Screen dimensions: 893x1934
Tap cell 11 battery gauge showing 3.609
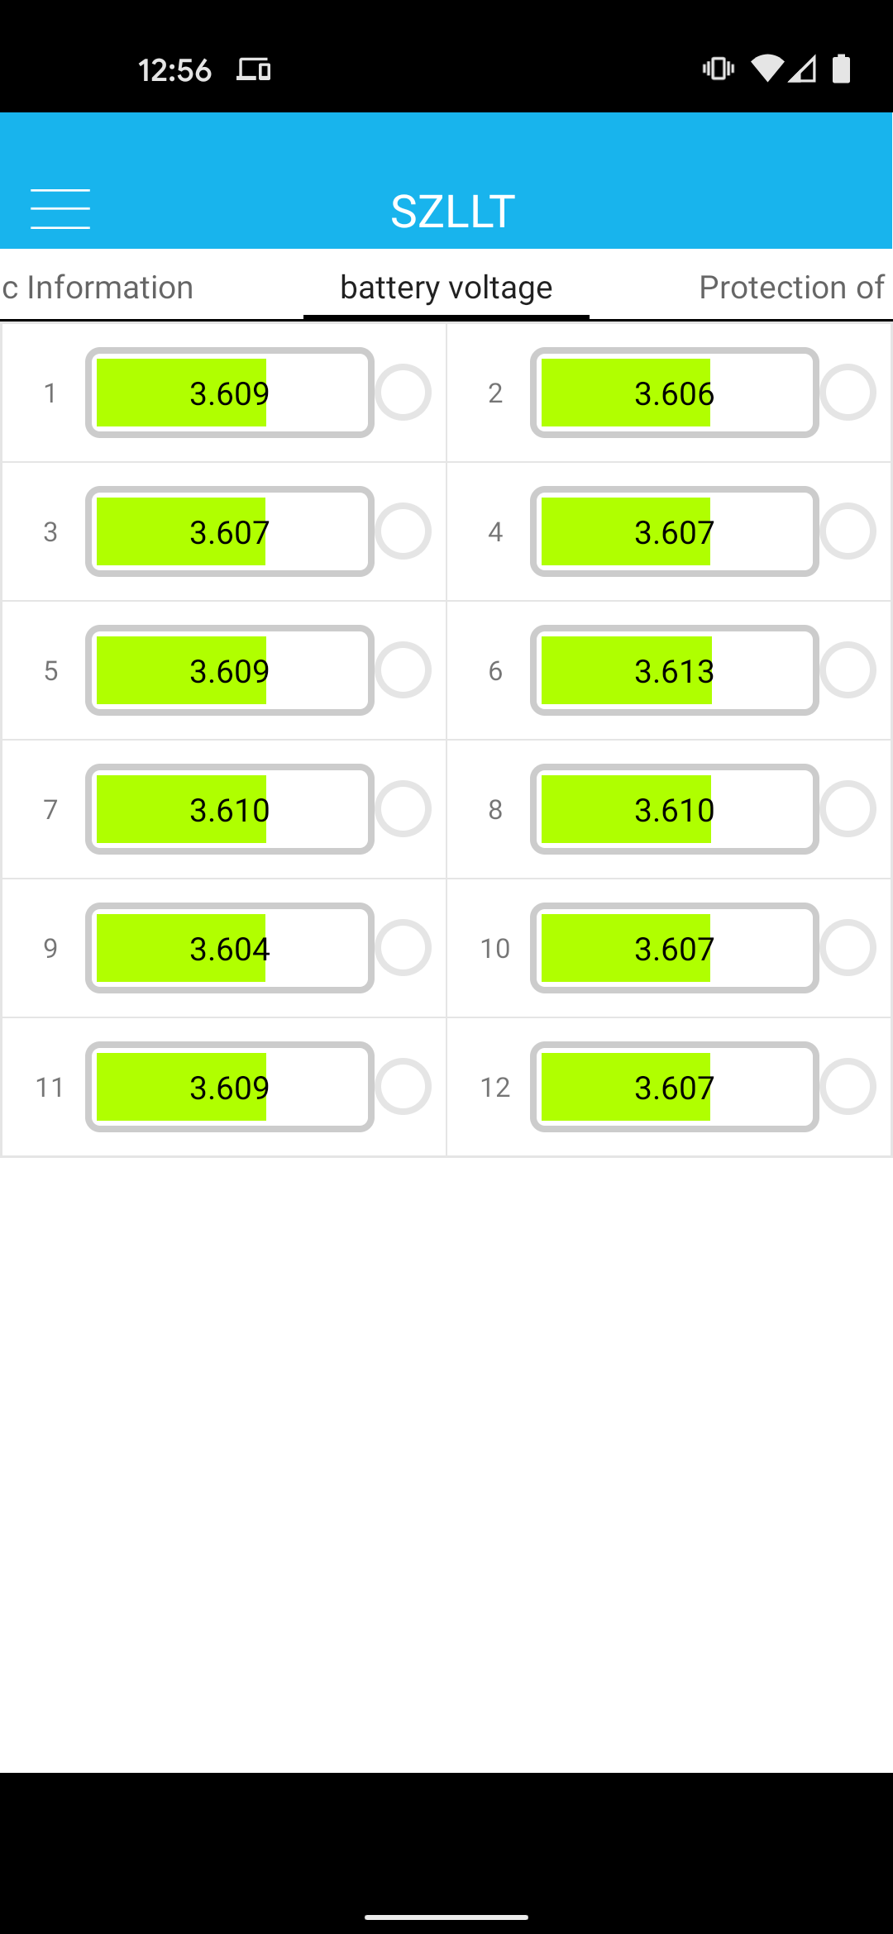pyautogui.click(x=230, y=1087)
